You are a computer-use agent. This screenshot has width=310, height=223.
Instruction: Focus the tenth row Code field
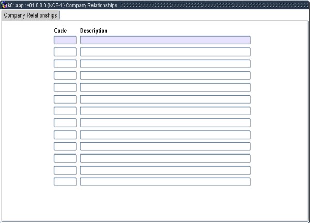point(65,146)
